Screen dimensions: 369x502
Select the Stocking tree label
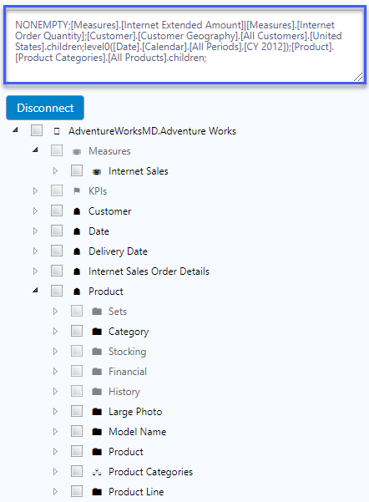pyautogui.click(x=128, y=352)
